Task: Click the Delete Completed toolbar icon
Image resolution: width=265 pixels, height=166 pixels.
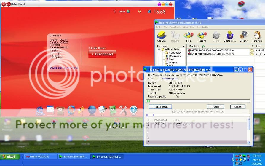Action: [x=229, y=36]
